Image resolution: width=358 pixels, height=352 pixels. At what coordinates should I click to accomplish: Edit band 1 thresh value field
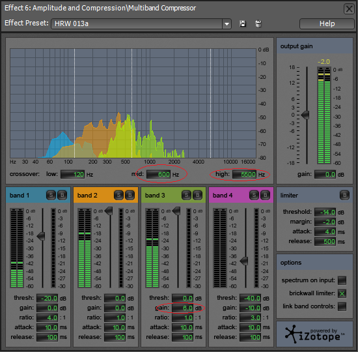tap(48, 299)
